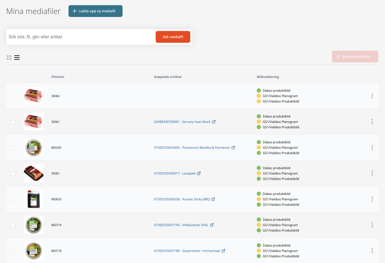The width and height of the screenshot is (385, 263).
Task: Open Queenoliver i örtmarinad article link
Action: (x=187, y=251)
